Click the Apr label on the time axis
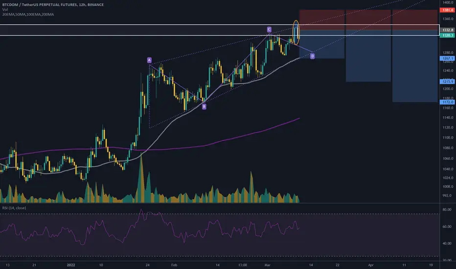 click(371, 265)
